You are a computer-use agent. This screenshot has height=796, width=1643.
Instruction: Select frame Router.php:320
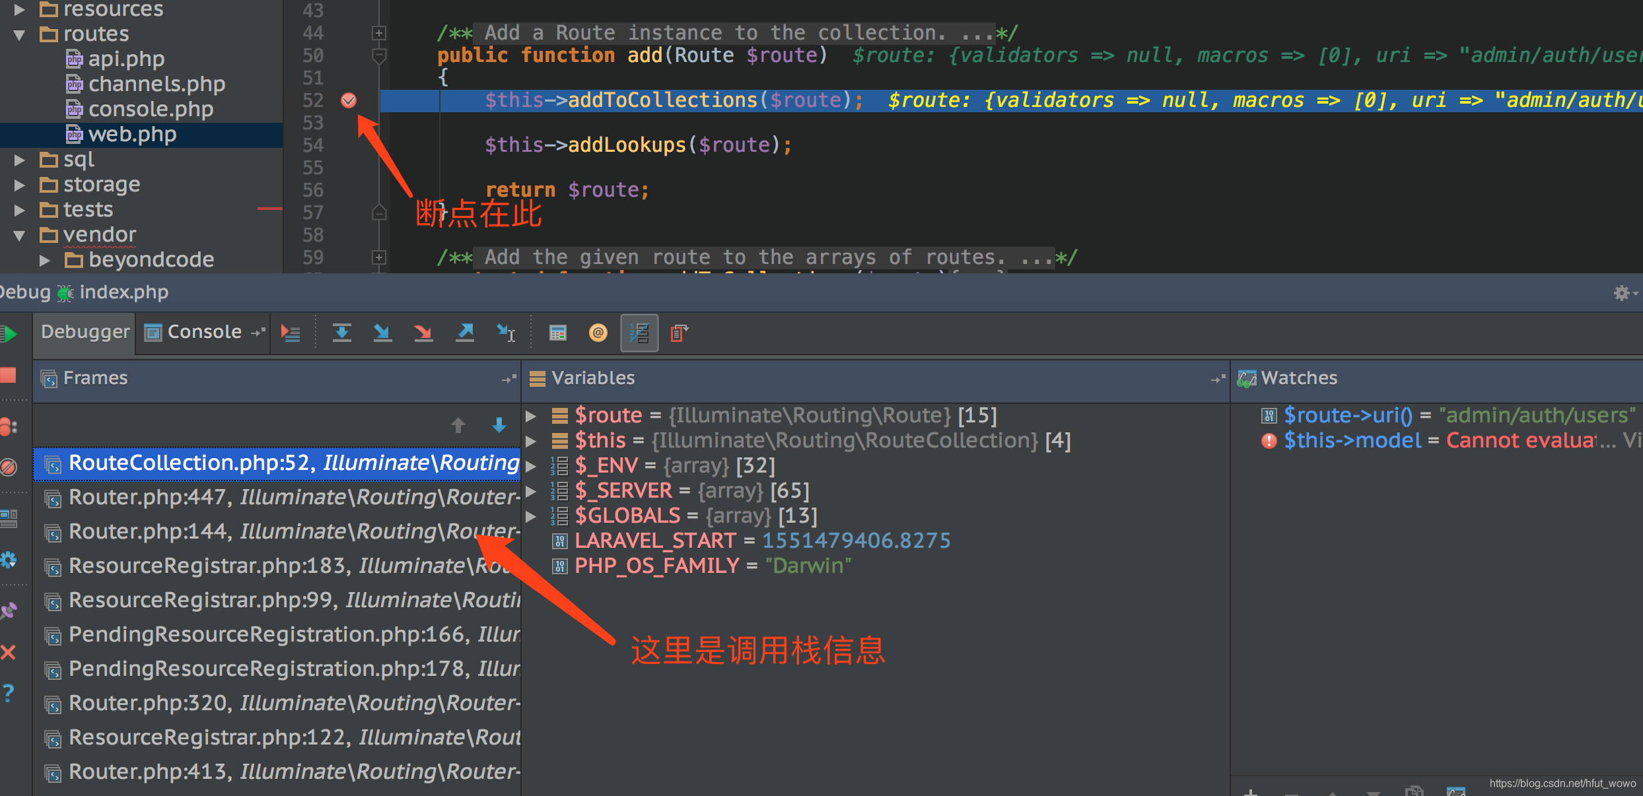(x=277, y=704)
